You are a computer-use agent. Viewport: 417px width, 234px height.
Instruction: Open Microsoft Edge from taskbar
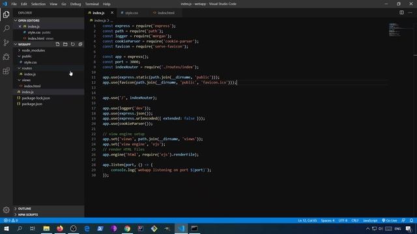click(x=87, y=228)
